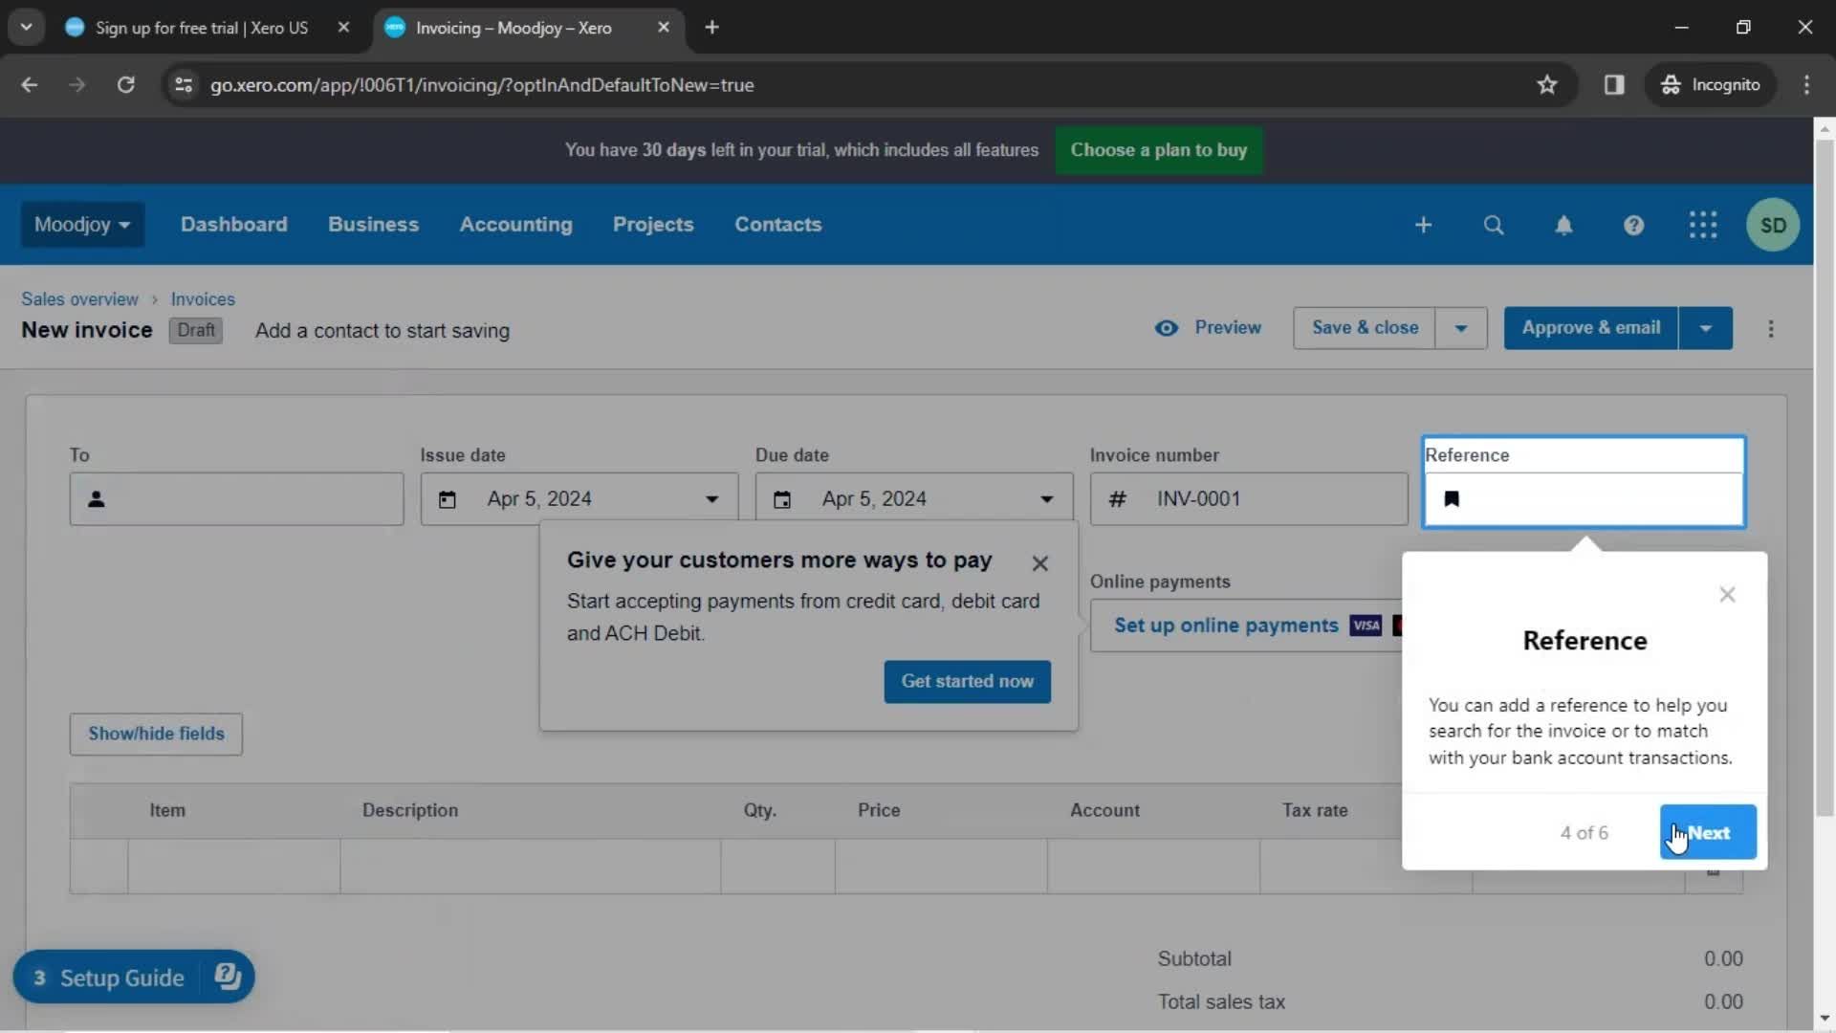Viewport: 1836px width, 1033px height.
Task: Open the Dashboard menu
Action: (x=233, y=225)
